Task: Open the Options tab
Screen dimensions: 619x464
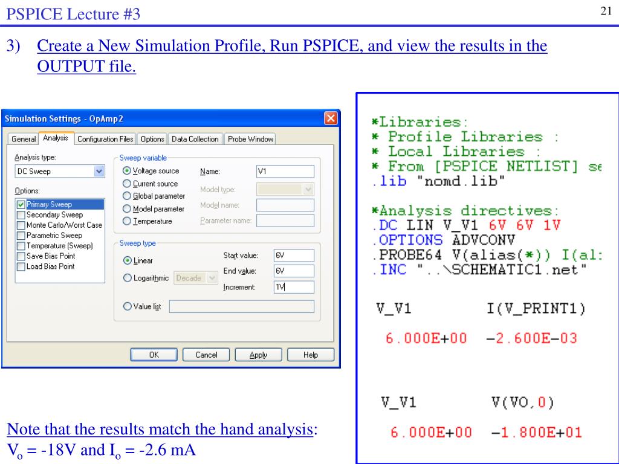Action: (x=152, y=139)
